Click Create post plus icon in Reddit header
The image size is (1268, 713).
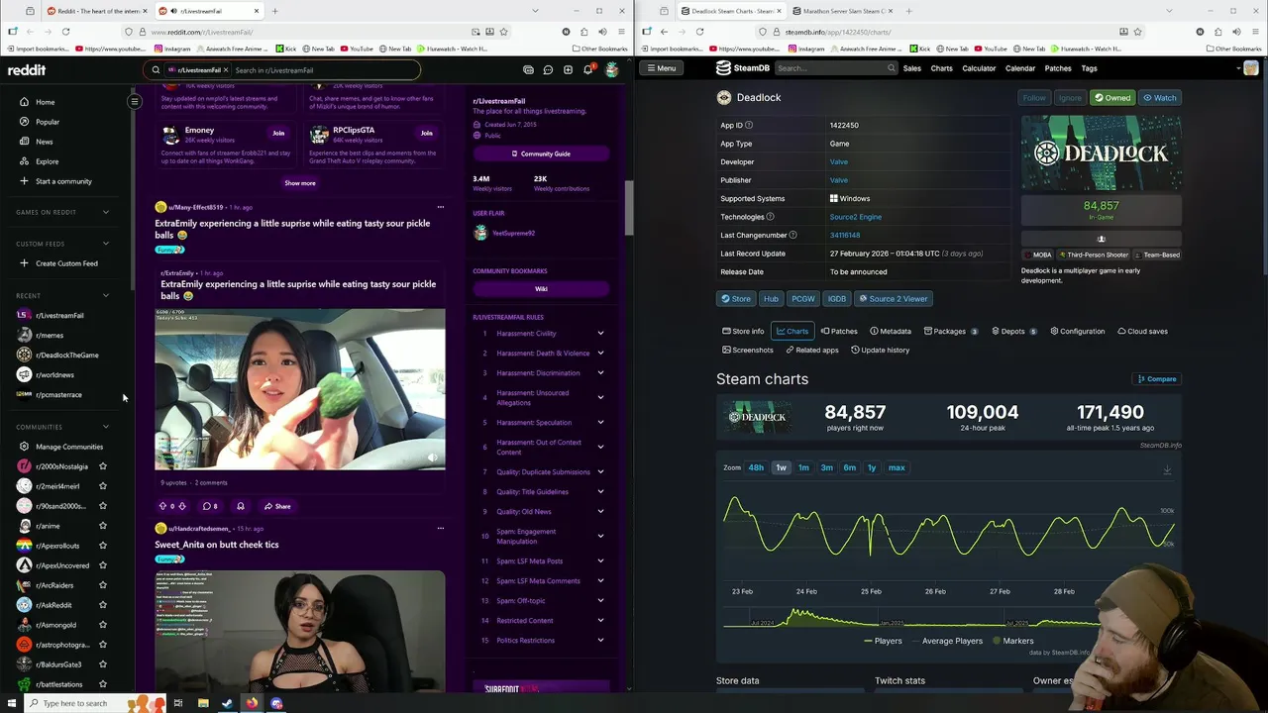[568, 70]
